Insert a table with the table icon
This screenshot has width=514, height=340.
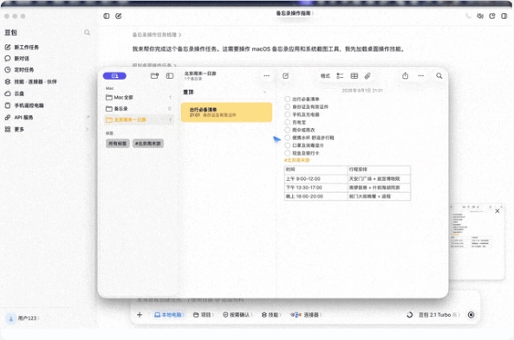tap(354, 76)
